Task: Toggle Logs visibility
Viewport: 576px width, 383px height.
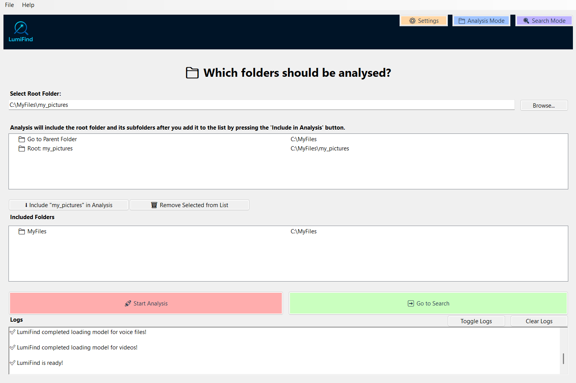Action: pyautogui.click(x=476, y=321)
